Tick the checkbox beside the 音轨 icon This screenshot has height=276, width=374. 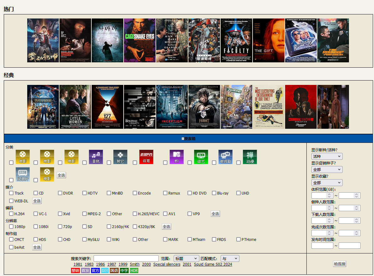(x=85, y=163)
